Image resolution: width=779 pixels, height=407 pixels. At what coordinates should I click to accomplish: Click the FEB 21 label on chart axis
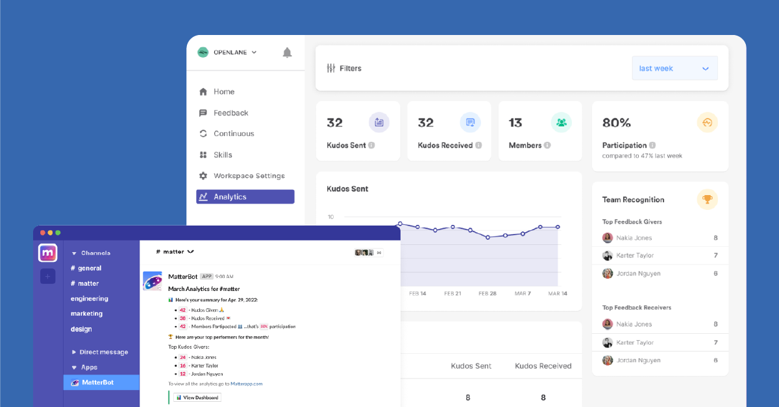click(x=452, y=294)
